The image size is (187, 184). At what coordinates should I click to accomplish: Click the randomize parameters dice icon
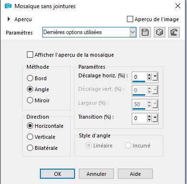click(x=160, y=32)
